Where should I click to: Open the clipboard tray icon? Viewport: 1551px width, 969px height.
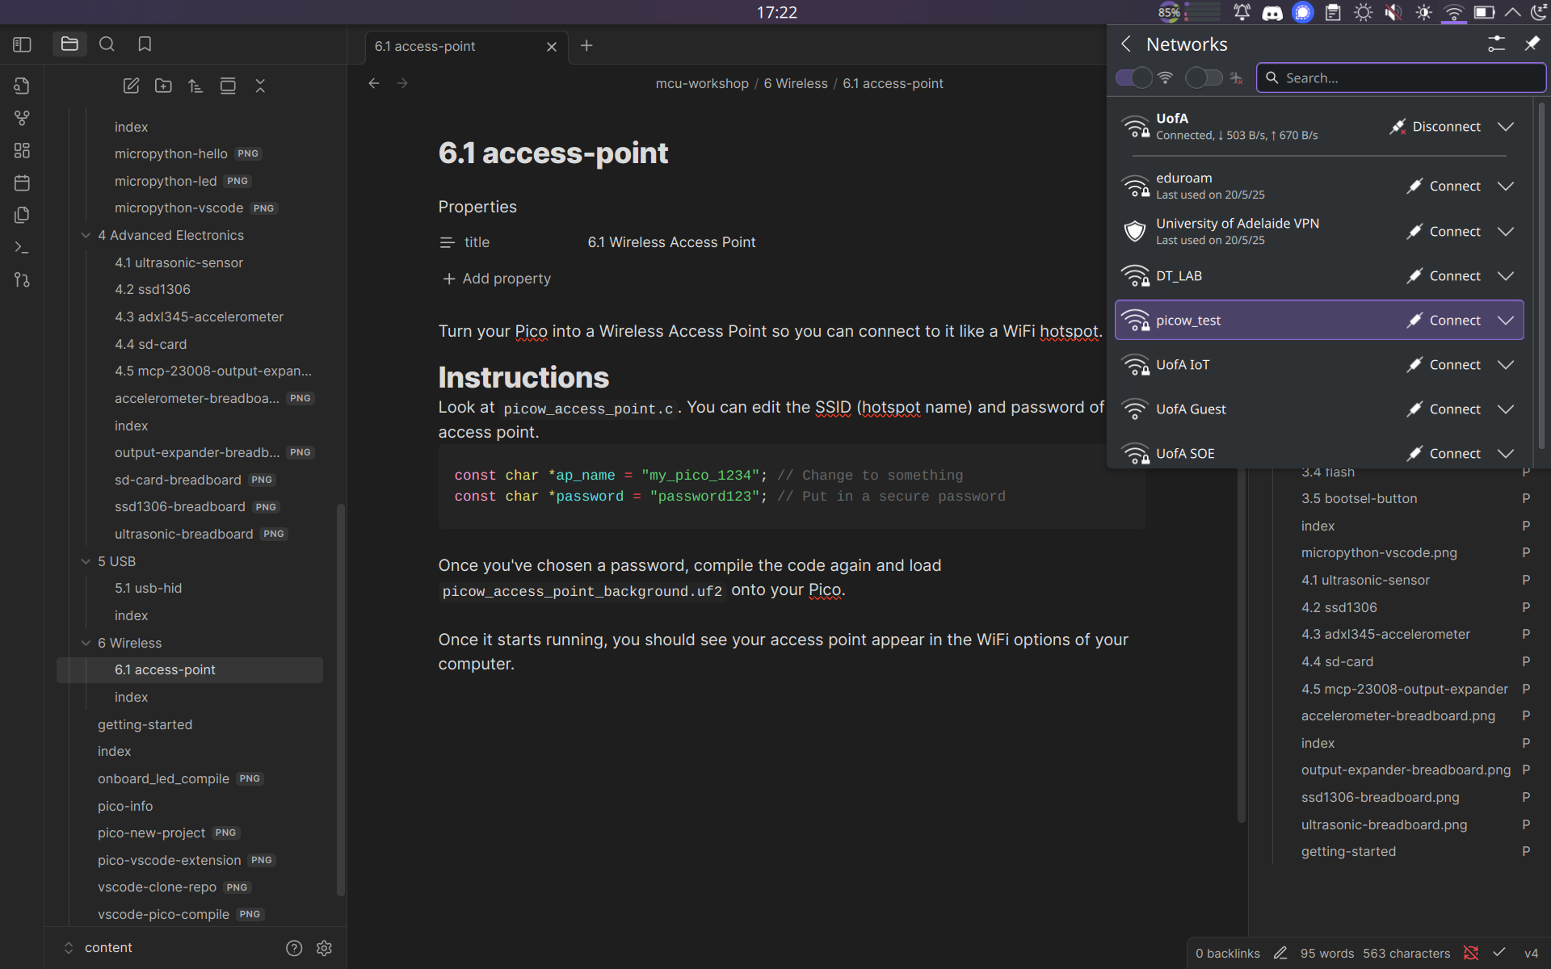pos(1333,12)
